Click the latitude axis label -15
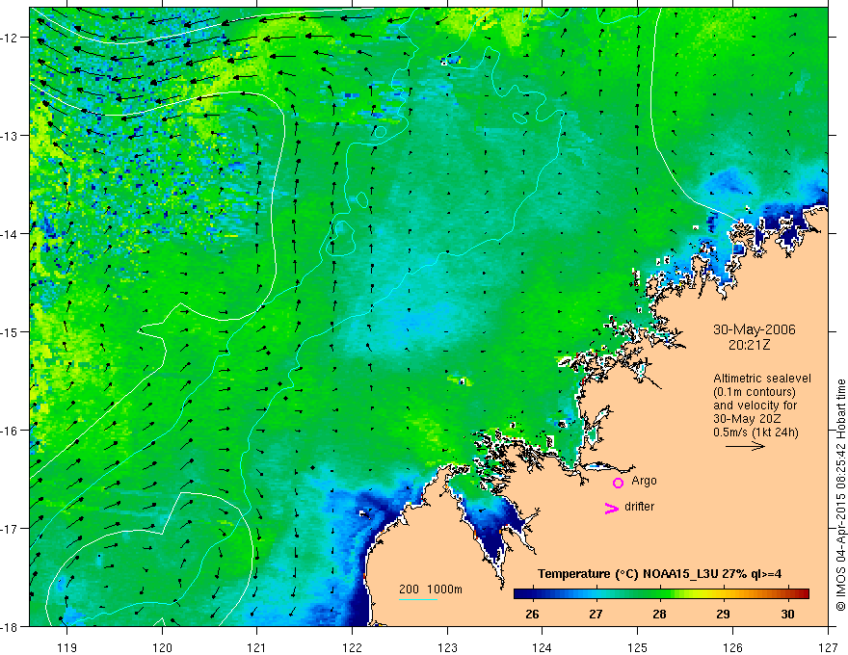This screenshot has width=848, height=655. (11, 331)
